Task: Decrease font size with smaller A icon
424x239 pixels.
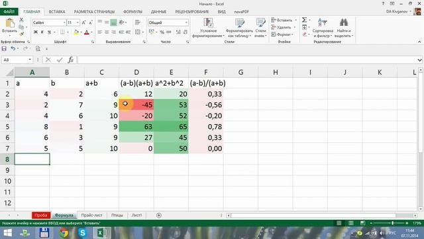Action: 91,23
